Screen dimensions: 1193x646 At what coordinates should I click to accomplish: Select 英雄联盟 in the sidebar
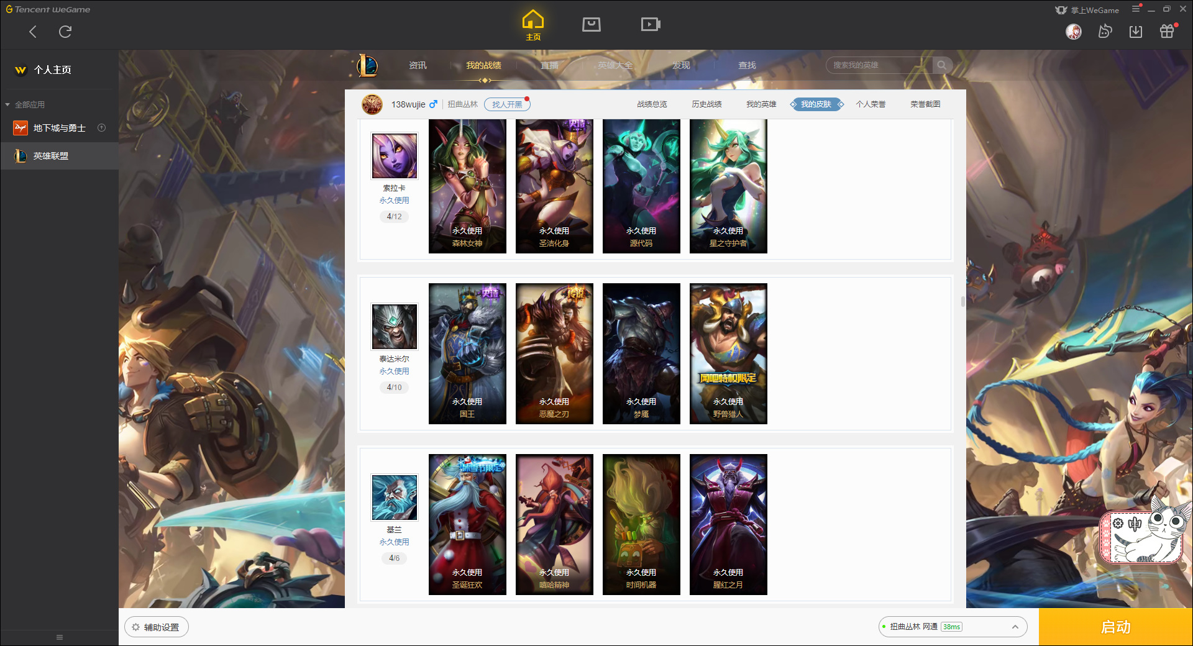click(x=59, y=156)
